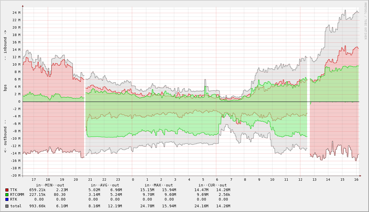Viewport: 369px width, 212px height.
Task: Click the red TTK legend swatch
Action: coord(7,190)
